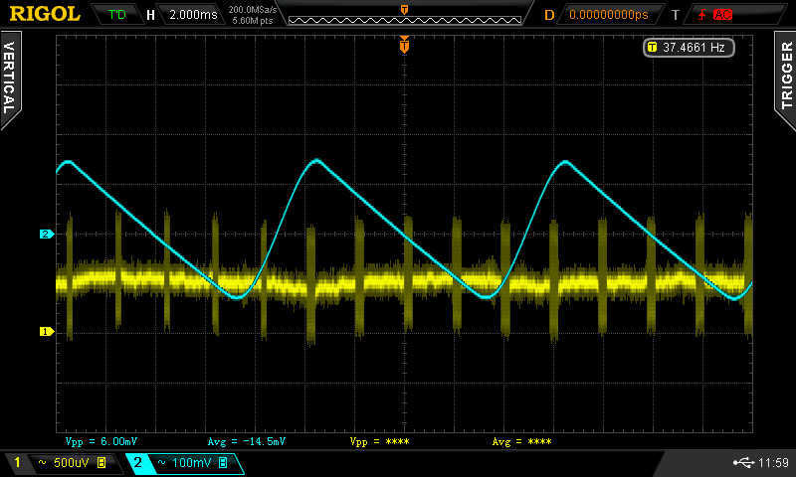796x477 pixels.
Task: Click the RIGOL logo
Action: pyautogui.click(x=45, y=14)
